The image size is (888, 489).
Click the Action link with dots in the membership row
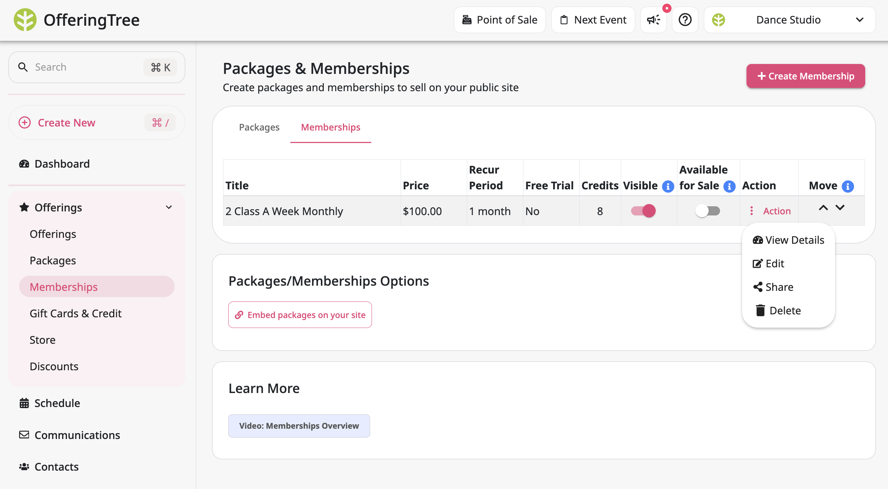770,211
